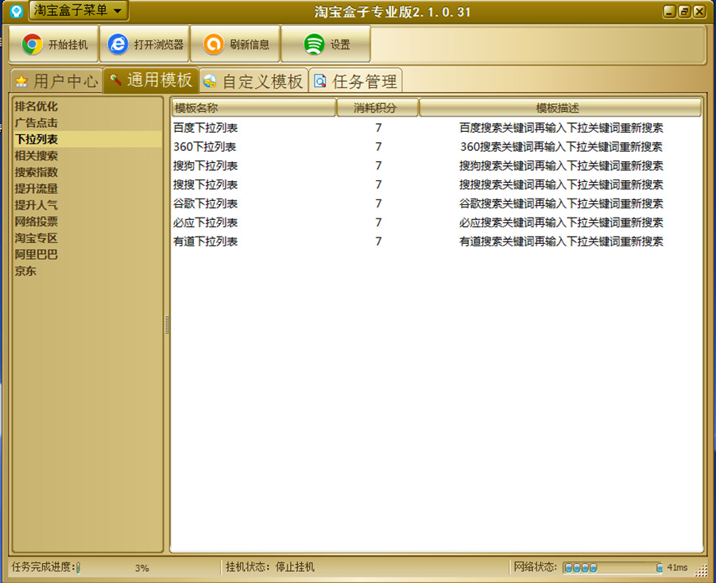
Task: Click the 搜狗搜索关键词 description text
Action: click(561, 166)
